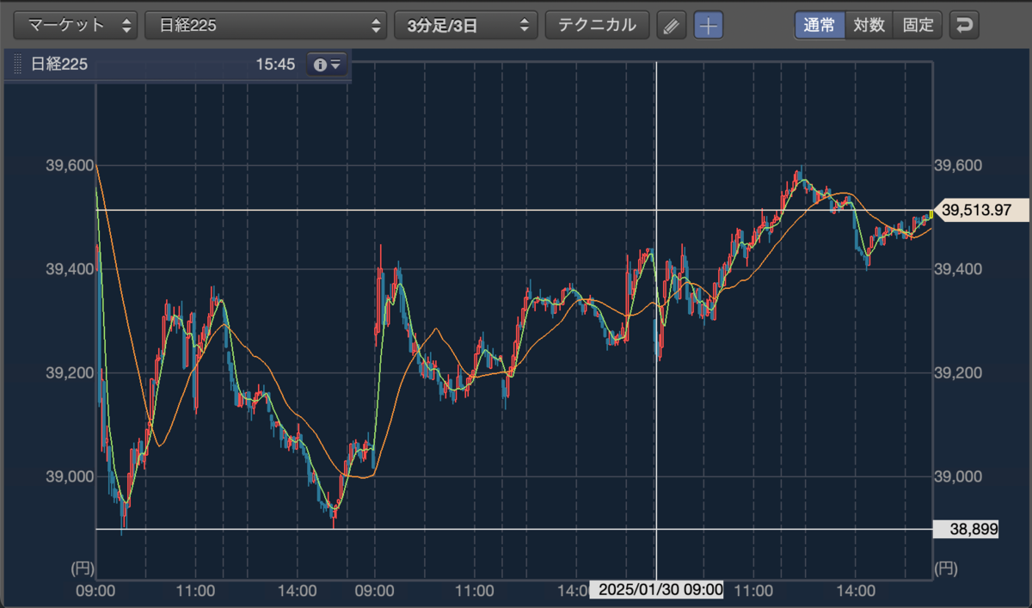Click the 15:45 time label in panel header
Image resolution: width=1032 pixels, height=608 pixels.
pyautogui.click(x=275, y=64)
